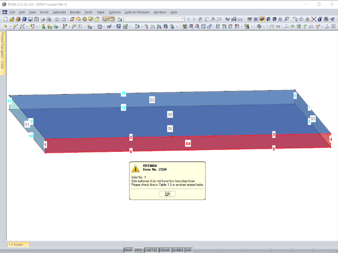Image resolution: width=338 pixels, height=253 pixels.
Task: Click OK in the Error 2334 dialog
Action: click(168, 194)
